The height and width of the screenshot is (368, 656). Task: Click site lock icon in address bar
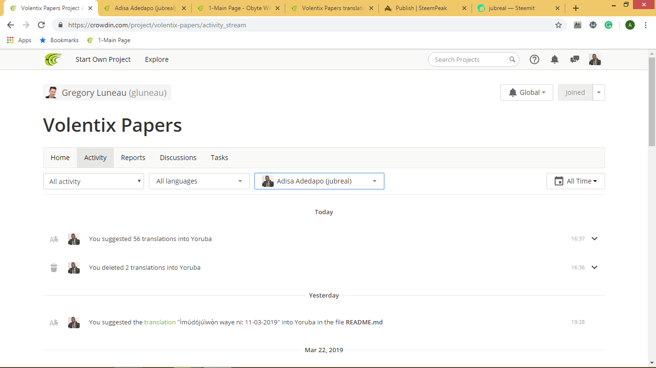tap(60, 25)
